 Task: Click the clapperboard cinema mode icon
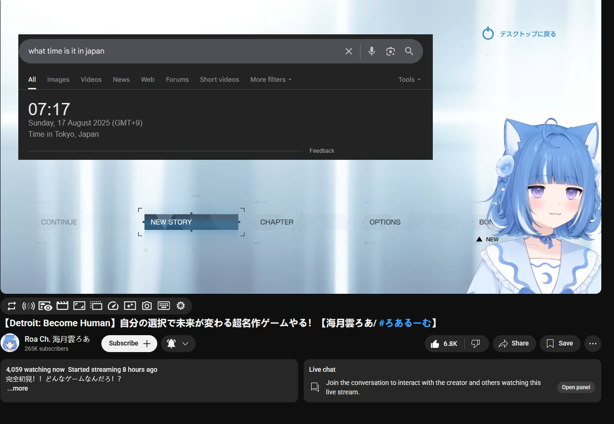[x=62, y=306]
